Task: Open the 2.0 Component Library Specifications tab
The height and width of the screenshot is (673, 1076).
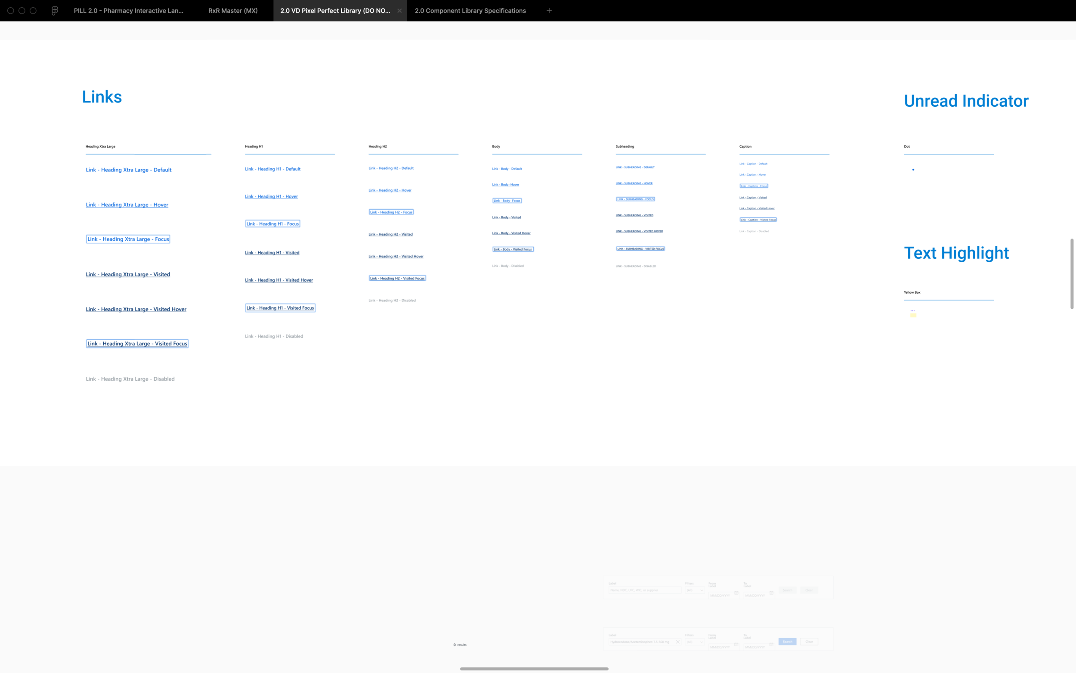Action: click(470, 10)
